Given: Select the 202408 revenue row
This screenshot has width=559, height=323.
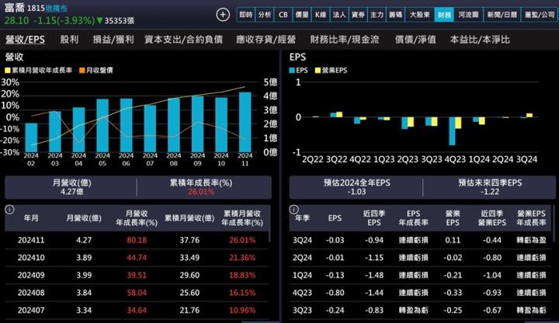Looking at the screenshot, I should (137, 293).
